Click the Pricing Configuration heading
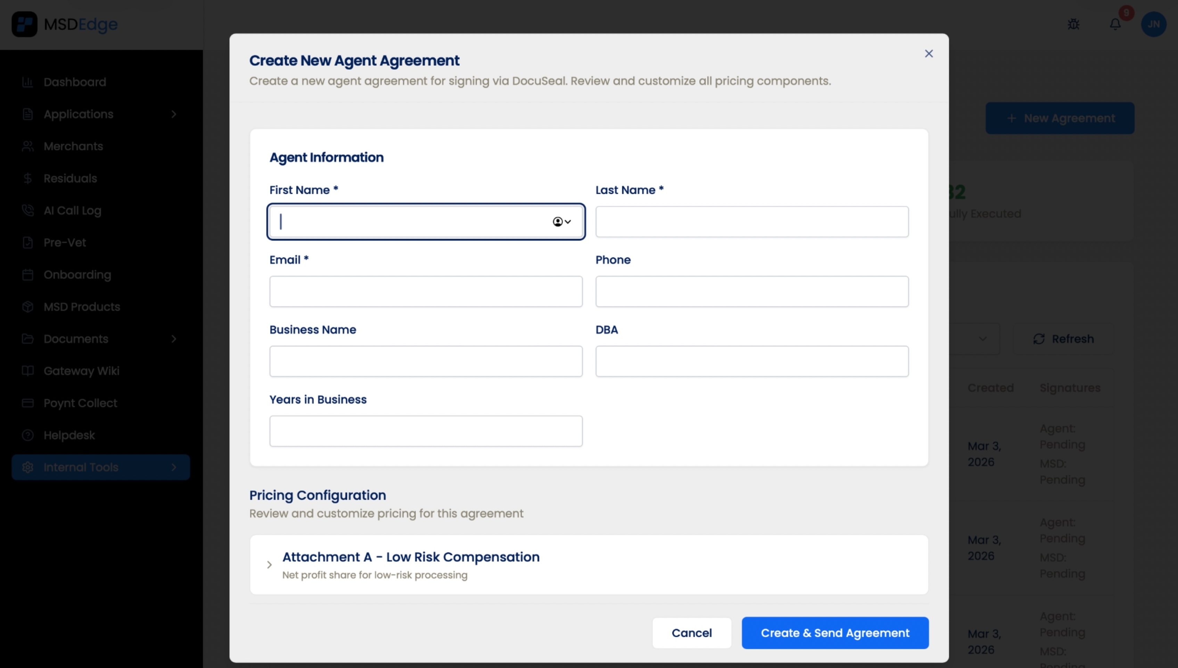Viewport: 1178px width, 668px height. (x=318, y=495)
